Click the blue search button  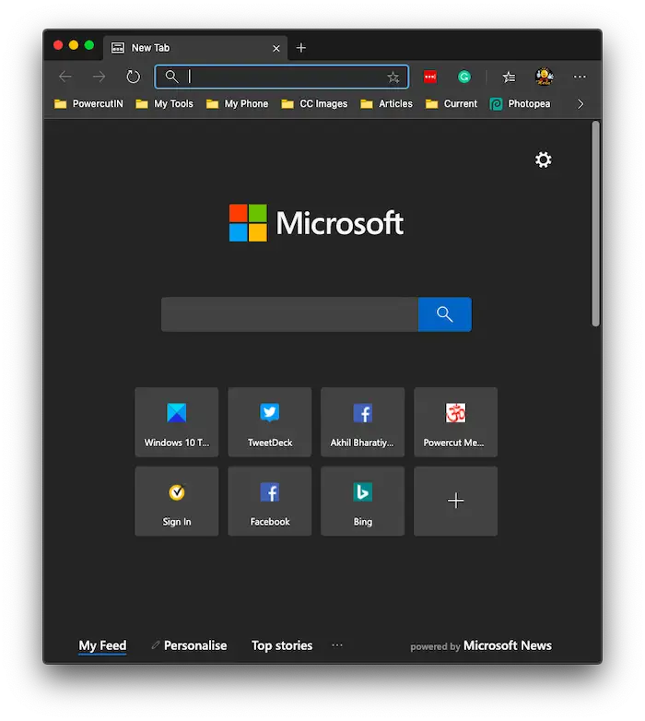pos(445,314)
